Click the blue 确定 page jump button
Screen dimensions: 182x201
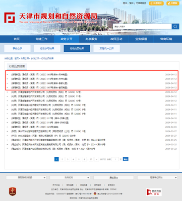[126, 159]
